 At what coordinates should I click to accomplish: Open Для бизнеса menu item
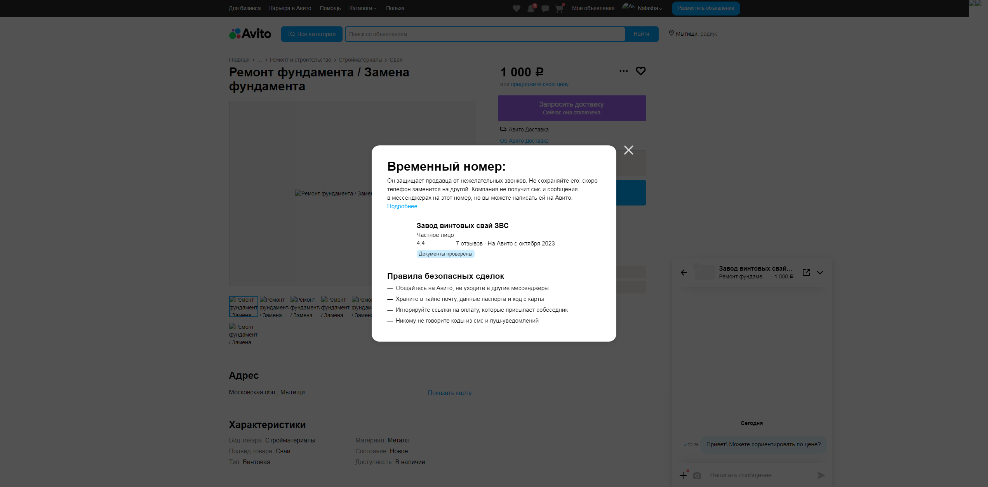(x=245, y=8)
